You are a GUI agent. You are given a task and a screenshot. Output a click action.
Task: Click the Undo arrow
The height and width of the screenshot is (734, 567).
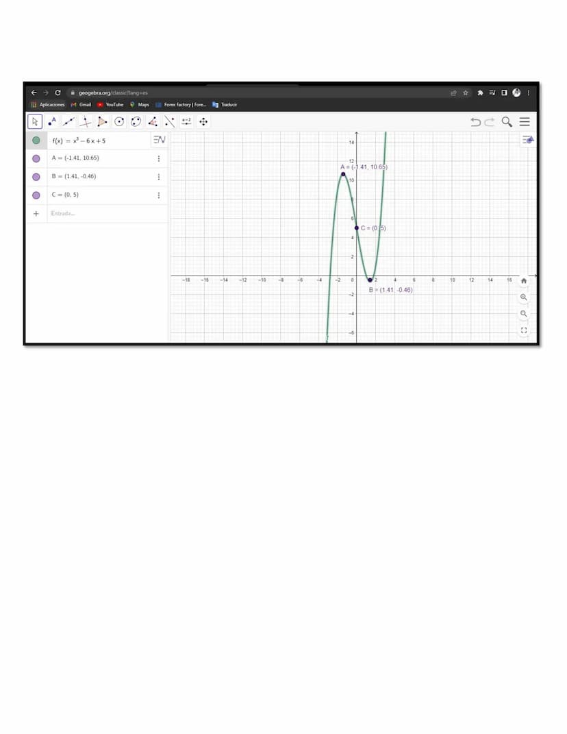tap(475, 122)
